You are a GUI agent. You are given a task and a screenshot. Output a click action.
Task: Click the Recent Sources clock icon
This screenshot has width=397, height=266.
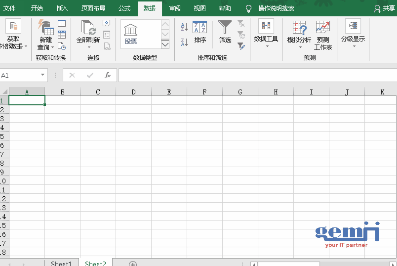tap(62, 46)
